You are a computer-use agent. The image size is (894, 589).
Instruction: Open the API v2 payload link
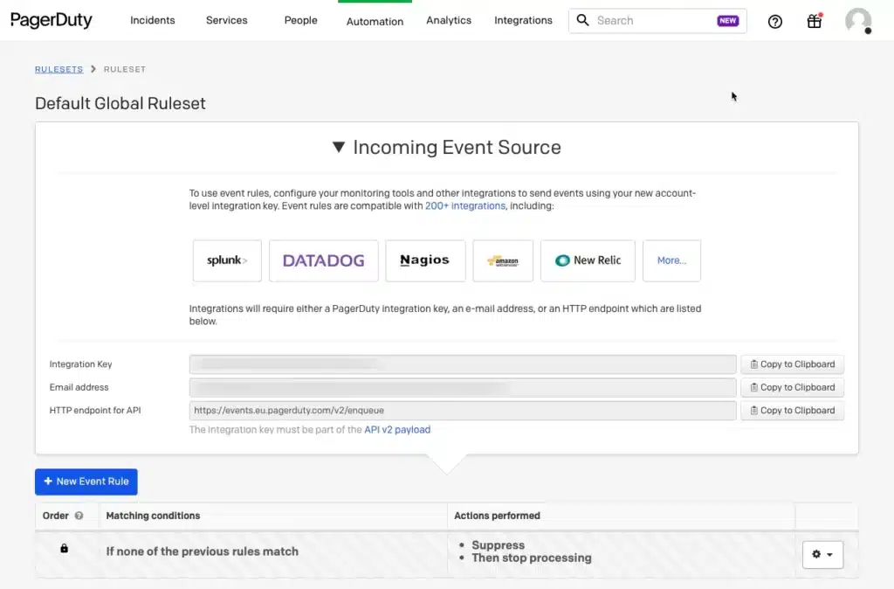[x=397, y=430]
